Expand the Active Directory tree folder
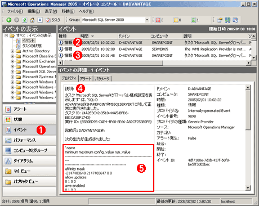 tap(12, 51)
